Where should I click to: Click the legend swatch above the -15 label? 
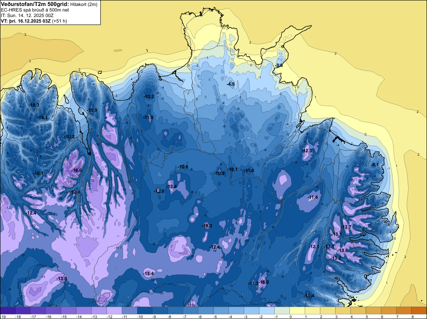click(69, 310)
